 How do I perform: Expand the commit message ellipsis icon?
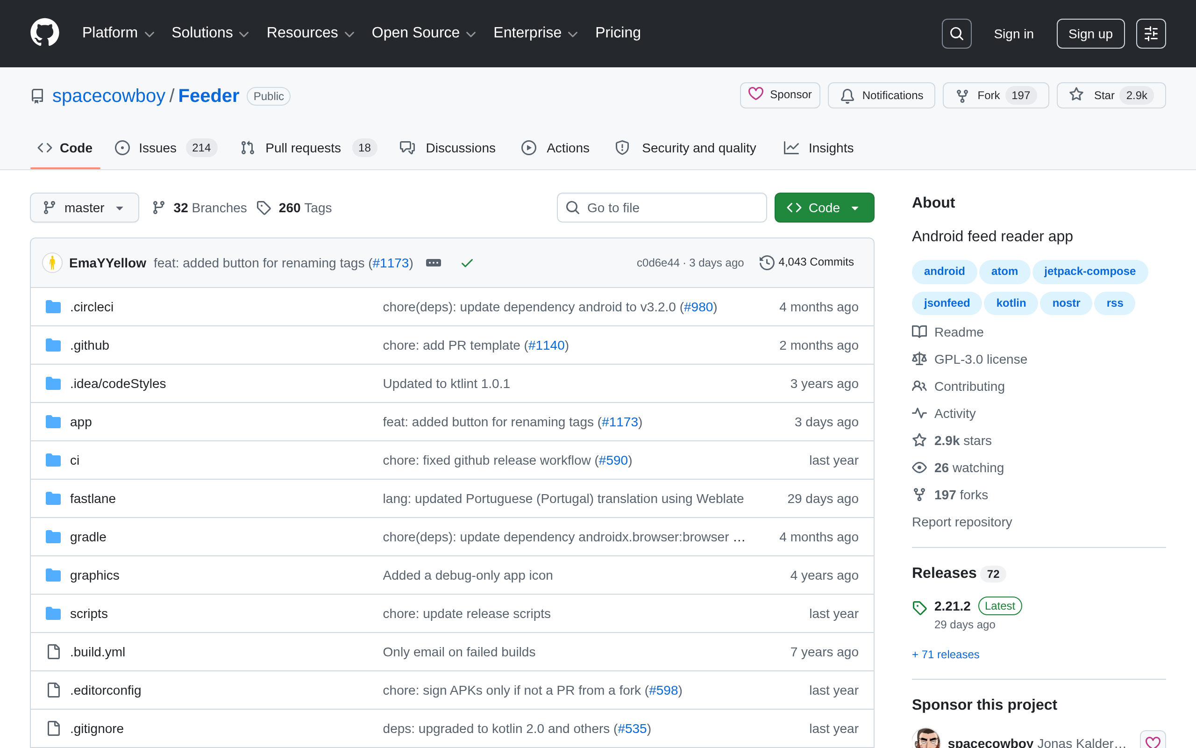tap(434, 263)
